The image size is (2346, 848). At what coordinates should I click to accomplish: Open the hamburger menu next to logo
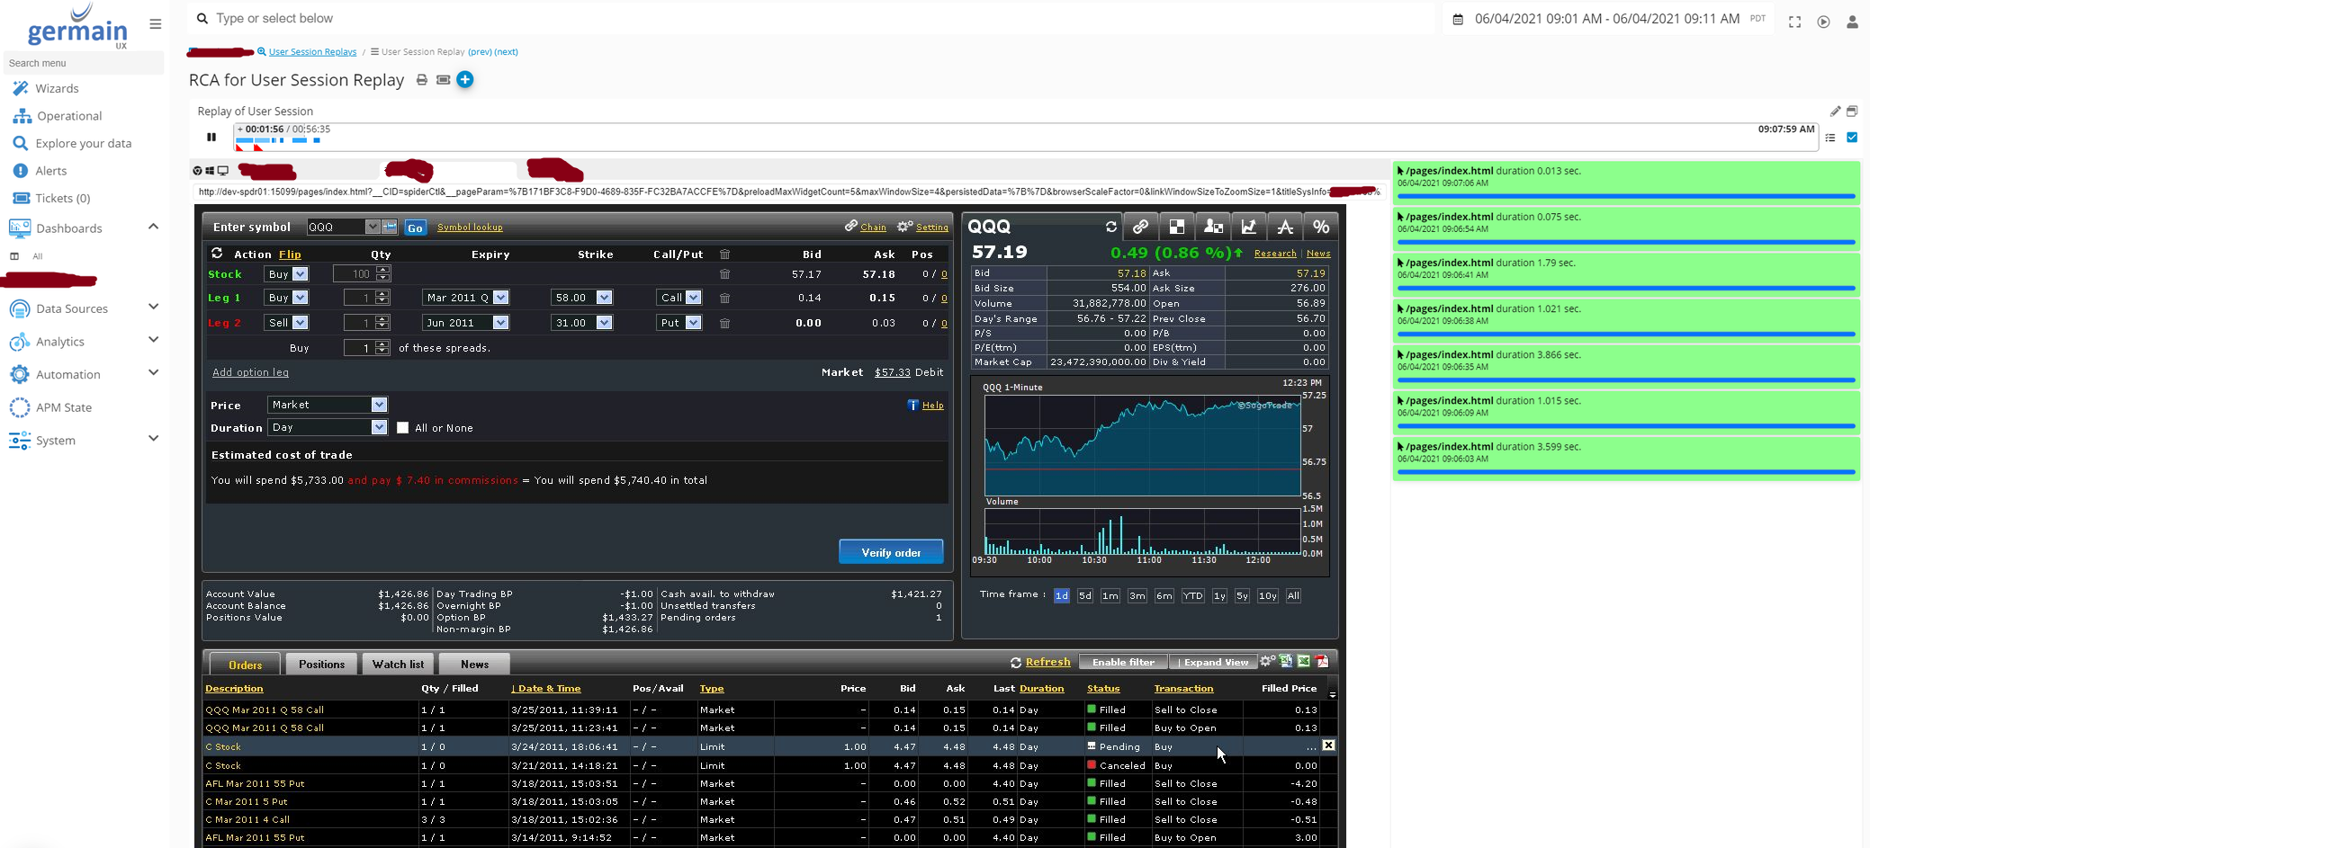pos(156,24)
